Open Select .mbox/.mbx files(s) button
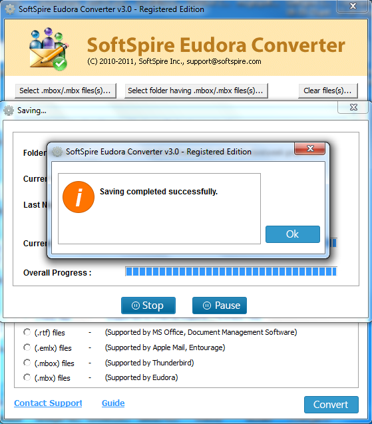 coord(66,91)
